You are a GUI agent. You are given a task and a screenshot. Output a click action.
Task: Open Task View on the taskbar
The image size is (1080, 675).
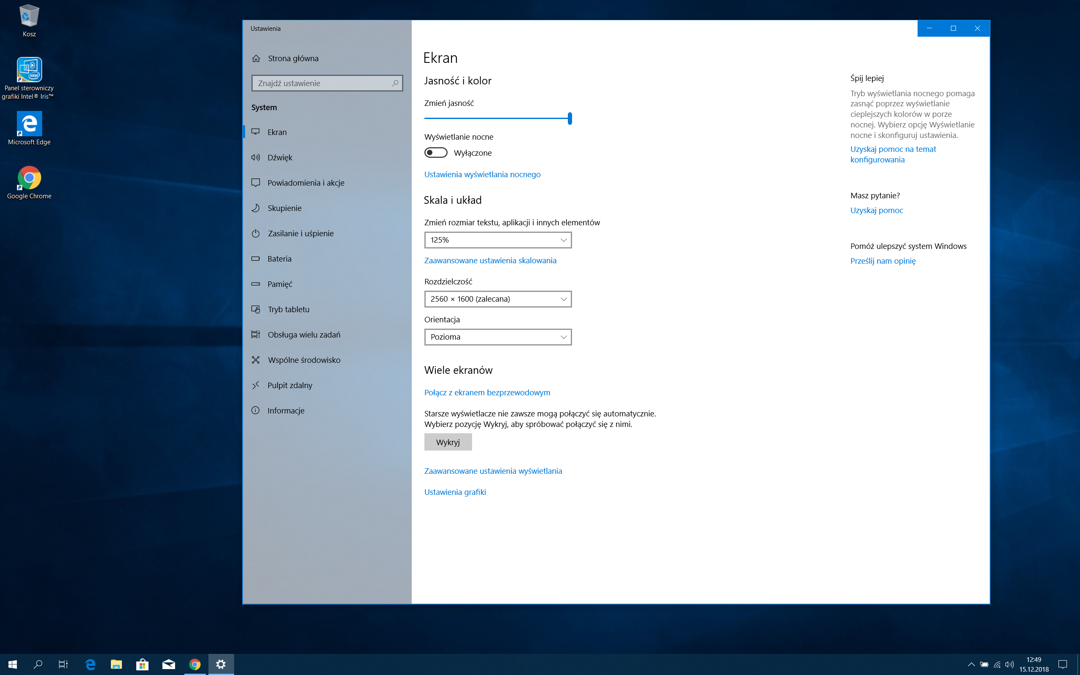(63, 664)
